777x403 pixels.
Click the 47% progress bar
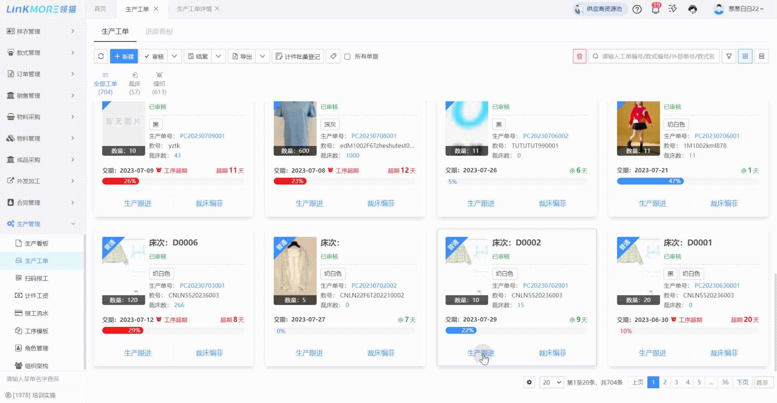[x=650, y=181]
